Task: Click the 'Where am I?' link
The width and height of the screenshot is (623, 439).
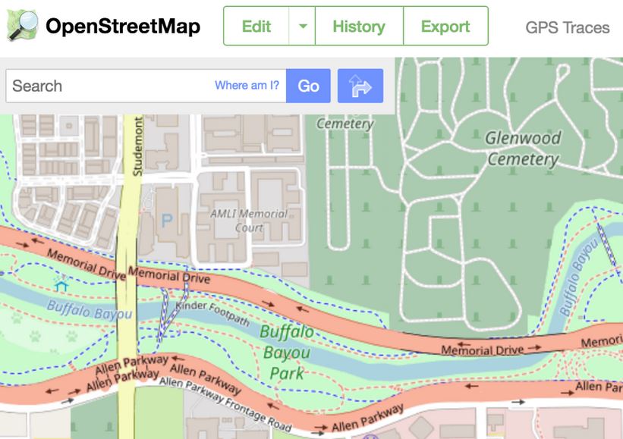Action: [x=247, y=86]
